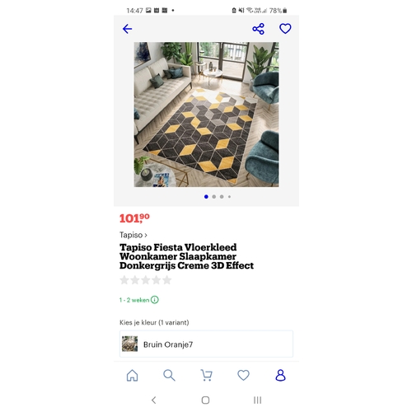Select the second image carousel dot
Viewport: 412px width, 412px height.
point(214,197)
